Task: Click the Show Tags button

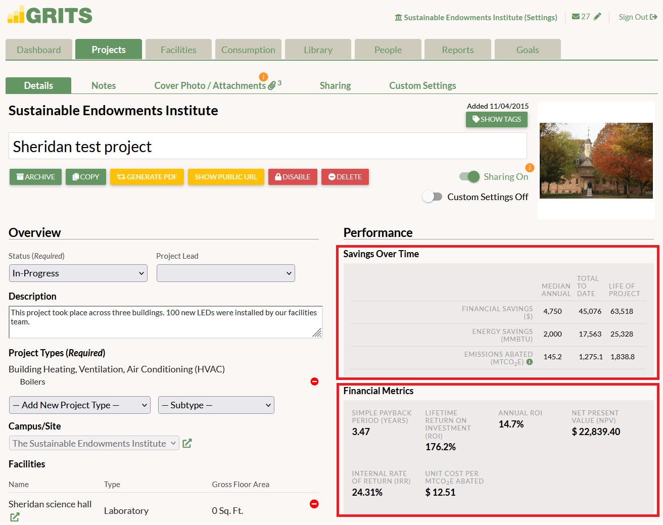Action: [497, 119]
